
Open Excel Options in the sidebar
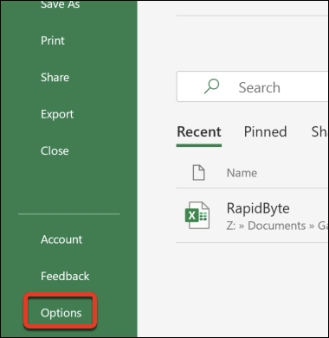[x=61, y=313]
